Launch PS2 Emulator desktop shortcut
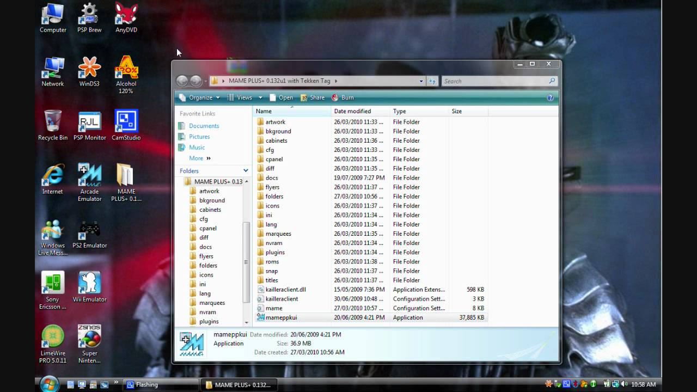The width and height of the screenshot is (697, 392). (x=89, y=234)
